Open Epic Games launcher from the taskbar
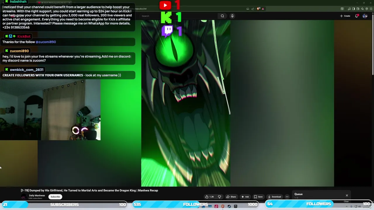374x210 pixels. pos(236,206)
